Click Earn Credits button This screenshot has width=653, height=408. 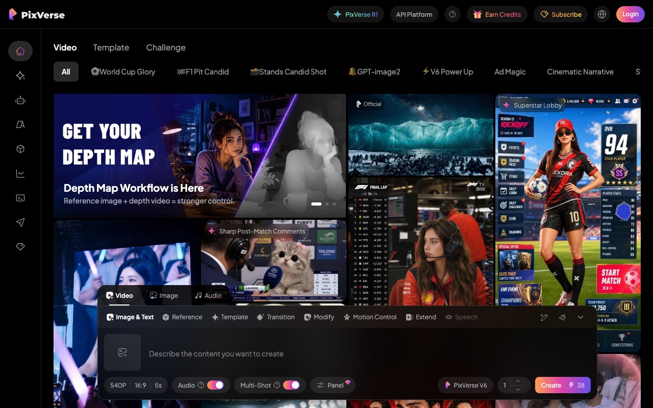coord(497,14)
